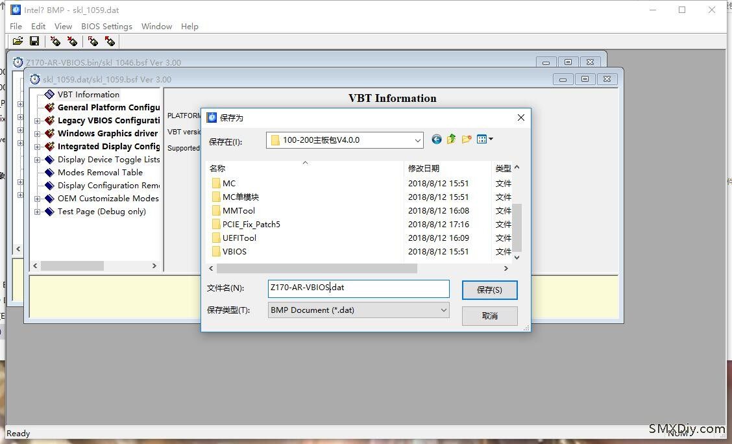Viewport: 732px width, 444px height.
Task: Click toolbar icon with outlined arrow leaving disk
Action: point(93,41)
